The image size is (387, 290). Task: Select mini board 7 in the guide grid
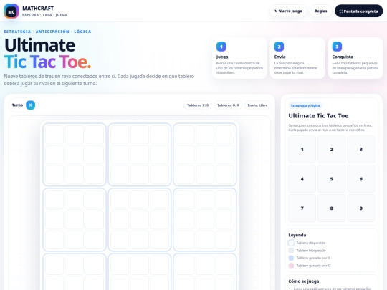point(302,208)
